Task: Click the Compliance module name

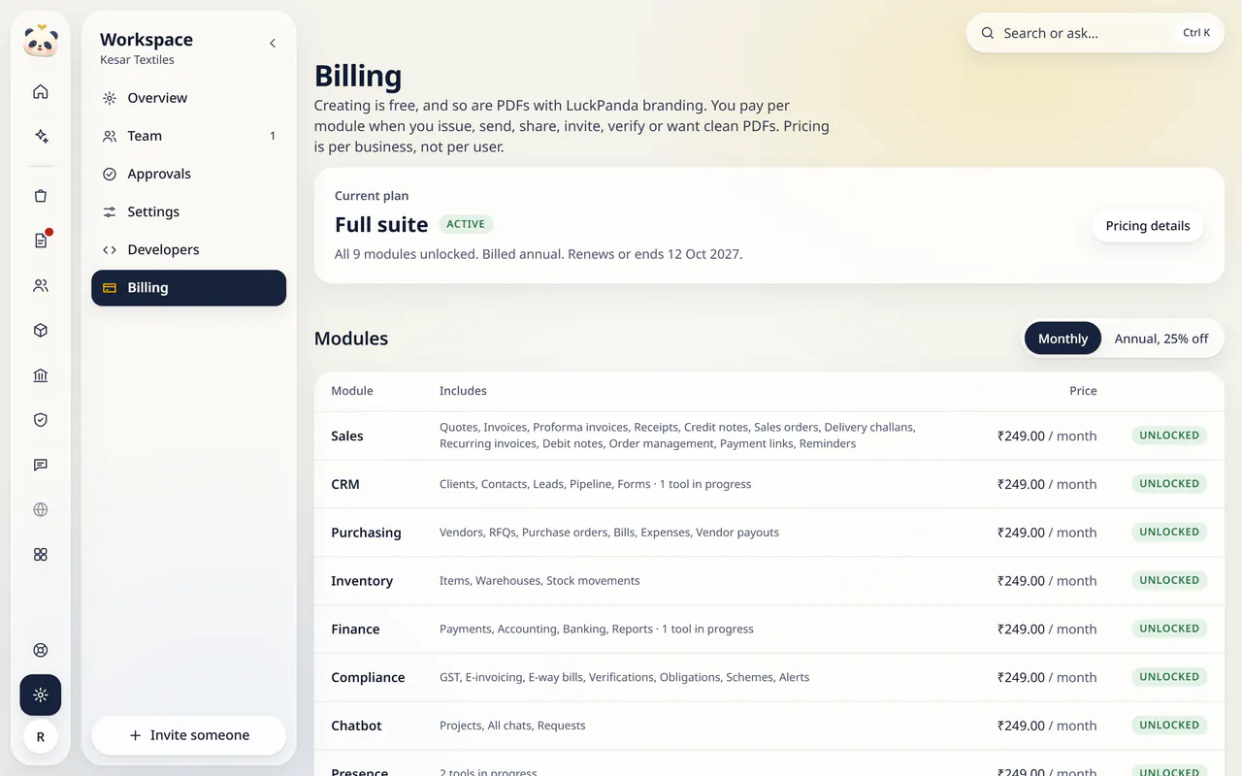Action: tap(368, 678)
